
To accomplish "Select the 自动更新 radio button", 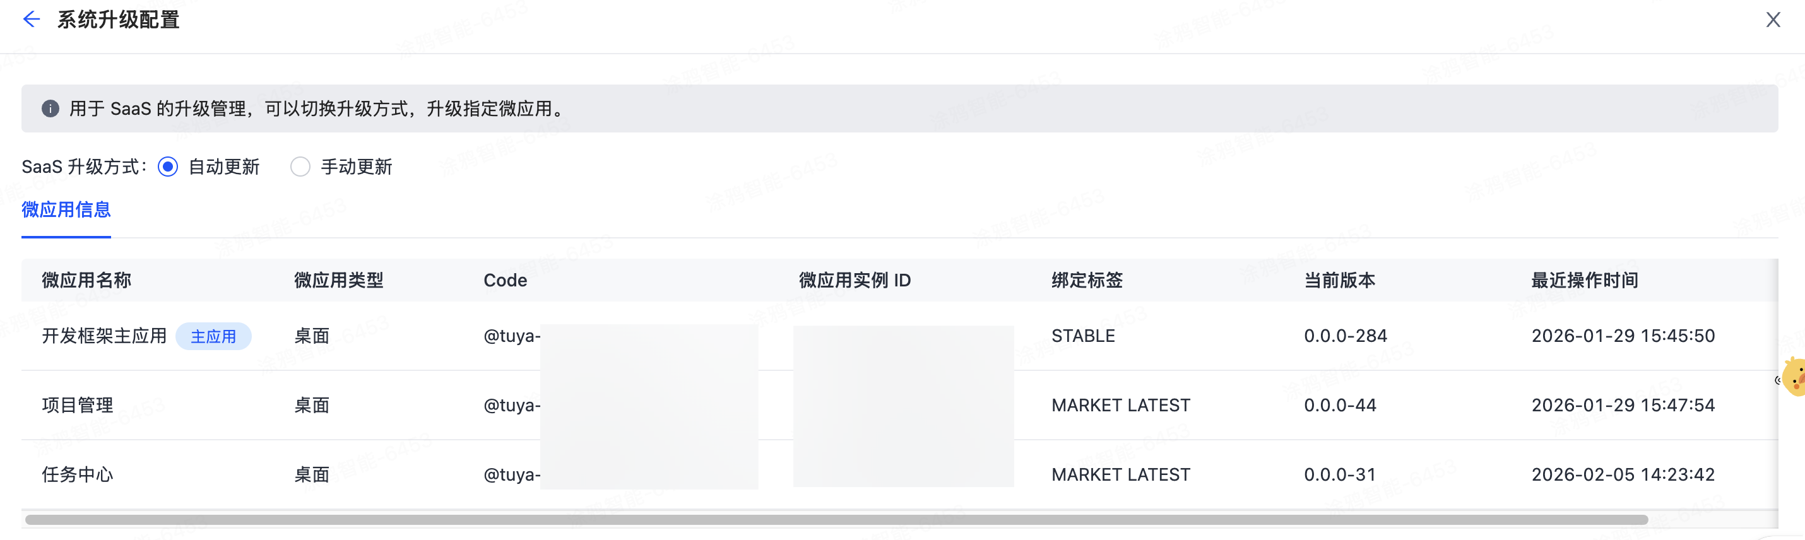I will [167, 167].
